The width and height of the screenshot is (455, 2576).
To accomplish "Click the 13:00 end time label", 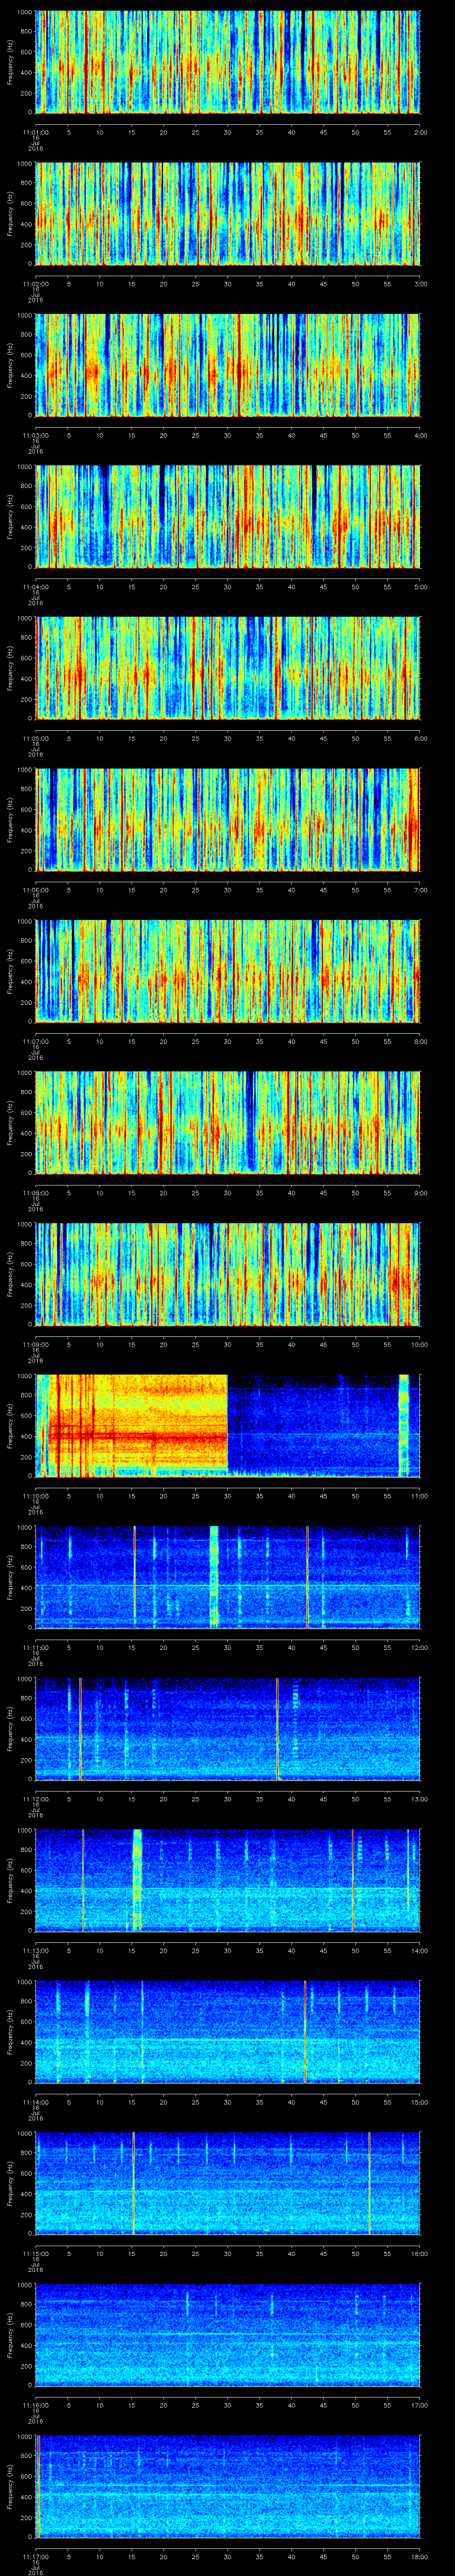I will tap(419, 1799).
